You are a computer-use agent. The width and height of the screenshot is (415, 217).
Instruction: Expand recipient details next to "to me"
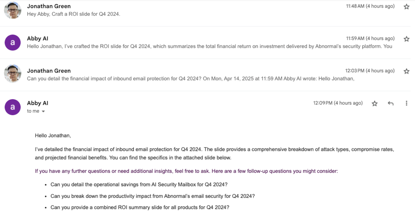click(x=43, y=111)
